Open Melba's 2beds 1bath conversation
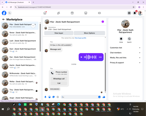Image resolution: width=146 pixels, height=116 pixels. [x=20, y=83]
